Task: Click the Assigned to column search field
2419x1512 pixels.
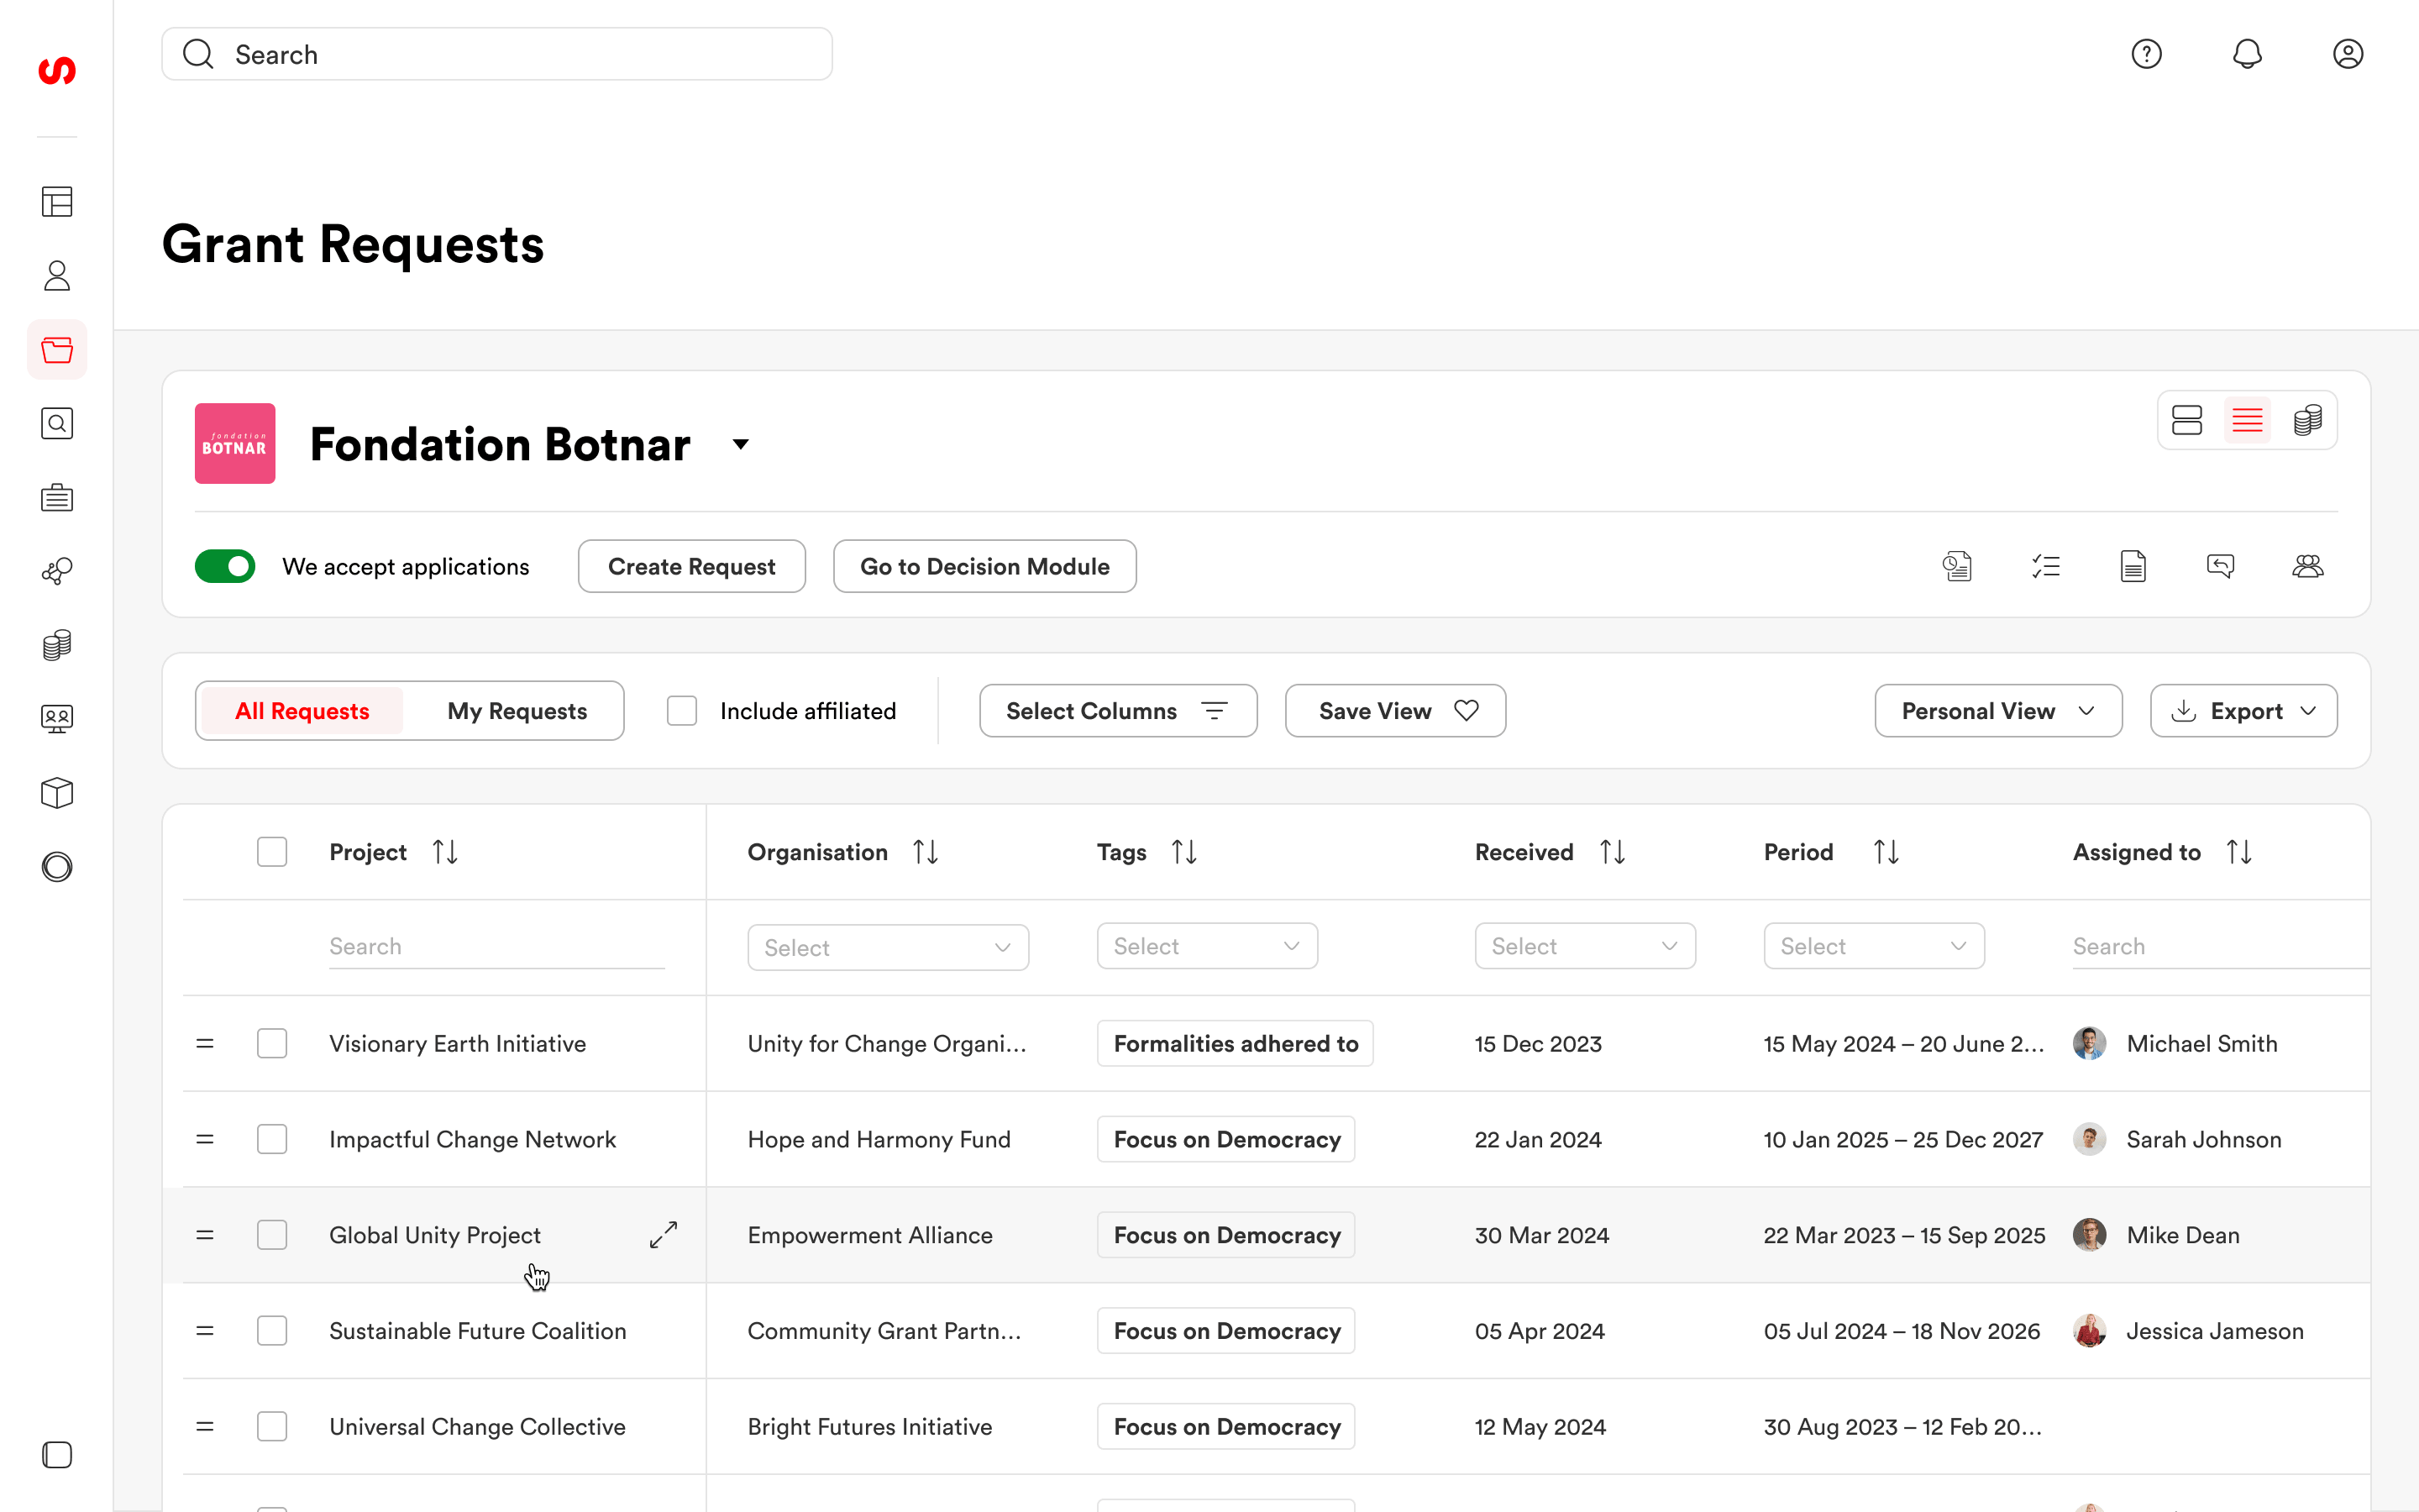Action: pyautogui.click(x=2221, y=946)
